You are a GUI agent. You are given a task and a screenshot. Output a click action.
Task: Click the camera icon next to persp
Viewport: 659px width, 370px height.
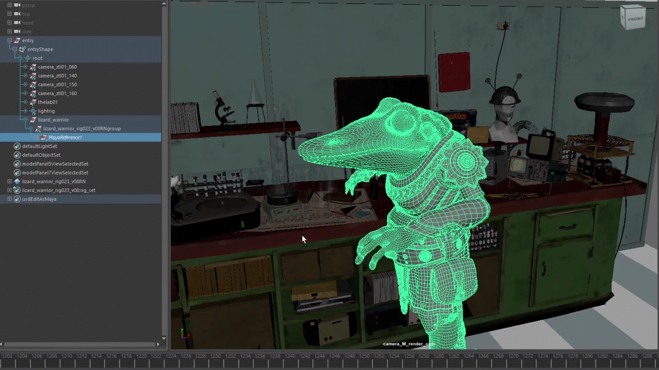coord(17,5)
